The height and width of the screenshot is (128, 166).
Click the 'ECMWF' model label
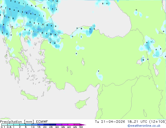[x=42, y=122]
